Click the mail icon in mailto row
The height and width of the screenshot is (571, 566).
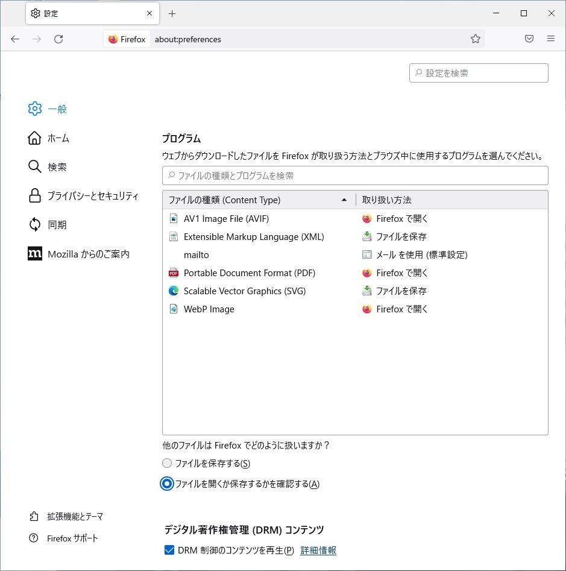pos(367,254)
